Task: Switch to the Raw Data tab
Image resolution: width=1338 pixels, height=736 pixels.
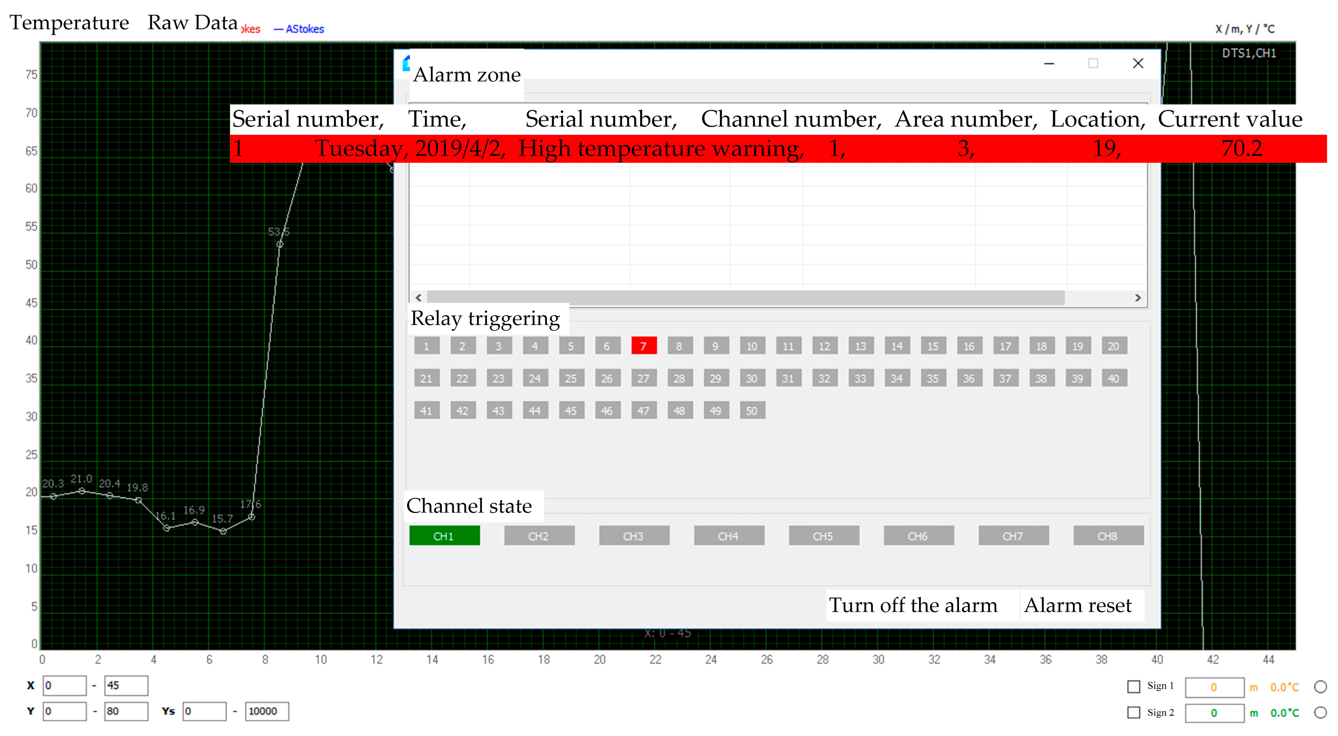Action: coord(192,23)
